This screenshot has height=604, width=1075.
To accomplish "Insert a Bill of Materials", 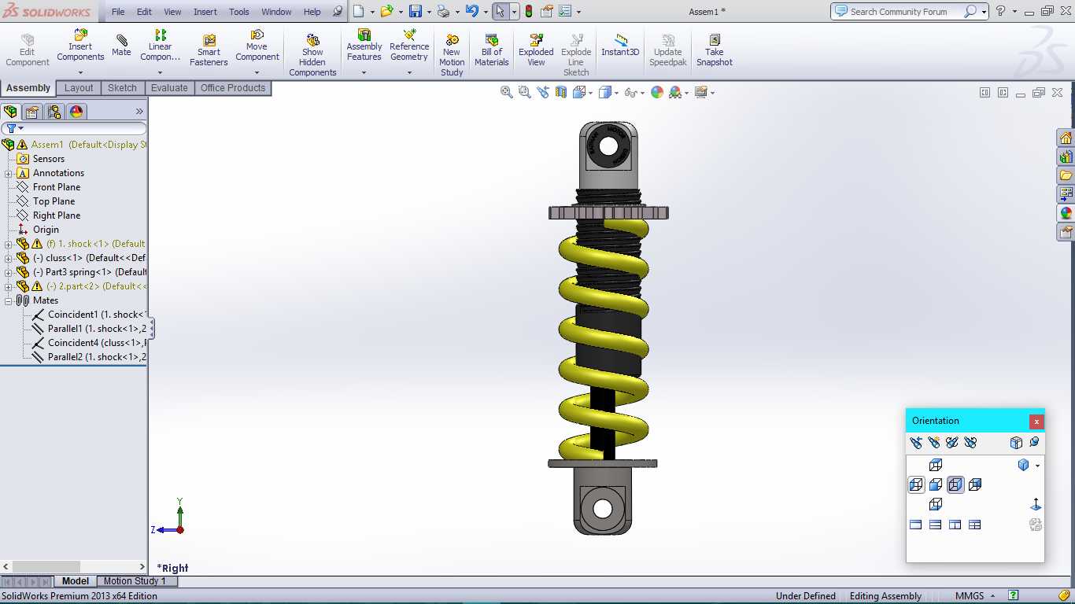I will 492,50.
